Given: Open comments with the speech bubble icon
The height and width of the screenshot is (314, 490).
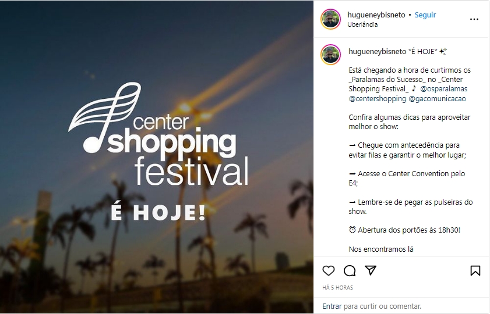Looking at the screenshot, I should pos(350,270).
